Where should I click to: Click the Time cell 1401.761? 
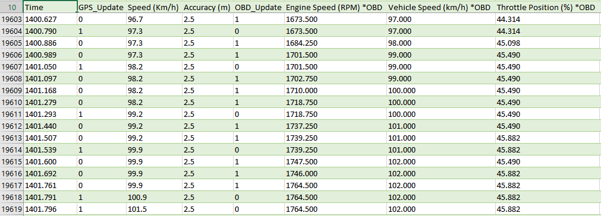pyautogui.click(x=50, y=185)
